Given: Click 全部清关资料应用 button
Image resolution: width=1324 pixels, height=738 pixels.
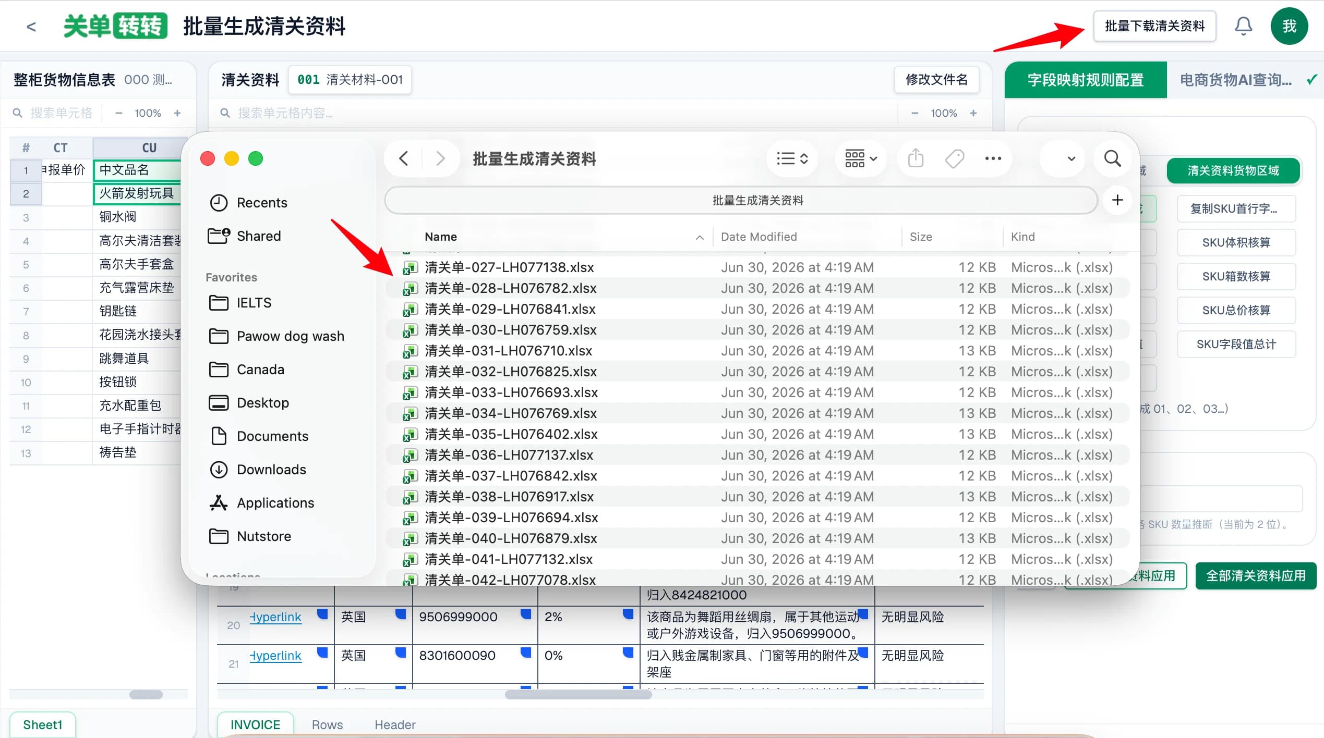Looking at the screenshot, I should [x=1256, y=576].
